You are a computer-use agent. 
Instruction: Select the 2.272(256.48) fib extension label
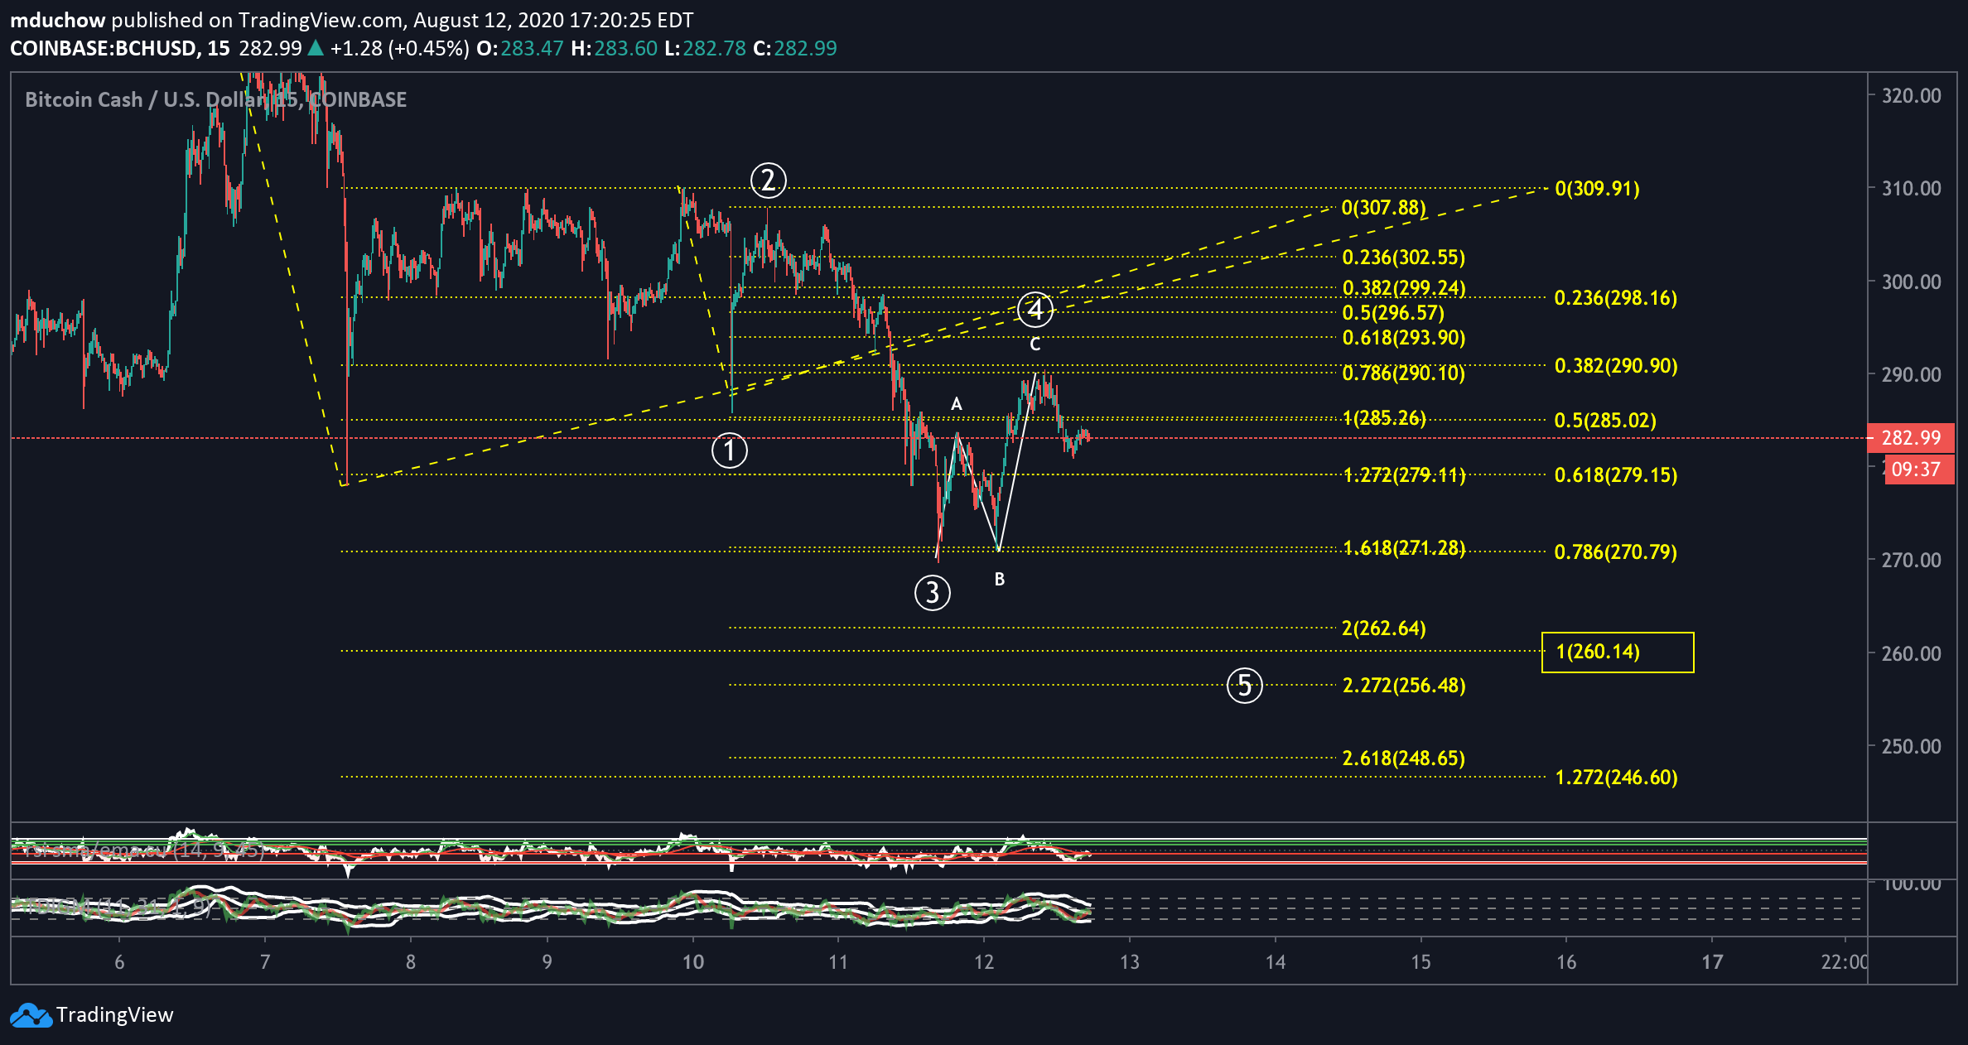point(1404,686)
